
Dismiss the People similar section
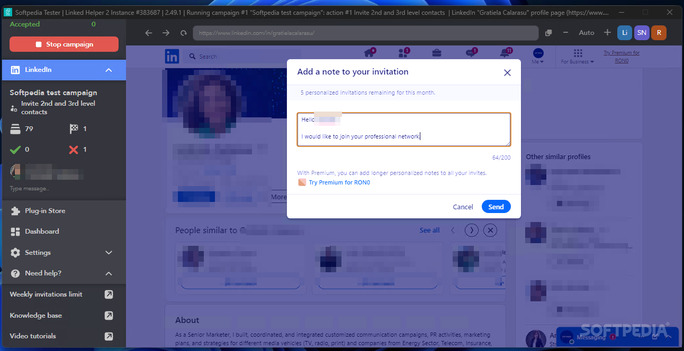tap(490, 230)
